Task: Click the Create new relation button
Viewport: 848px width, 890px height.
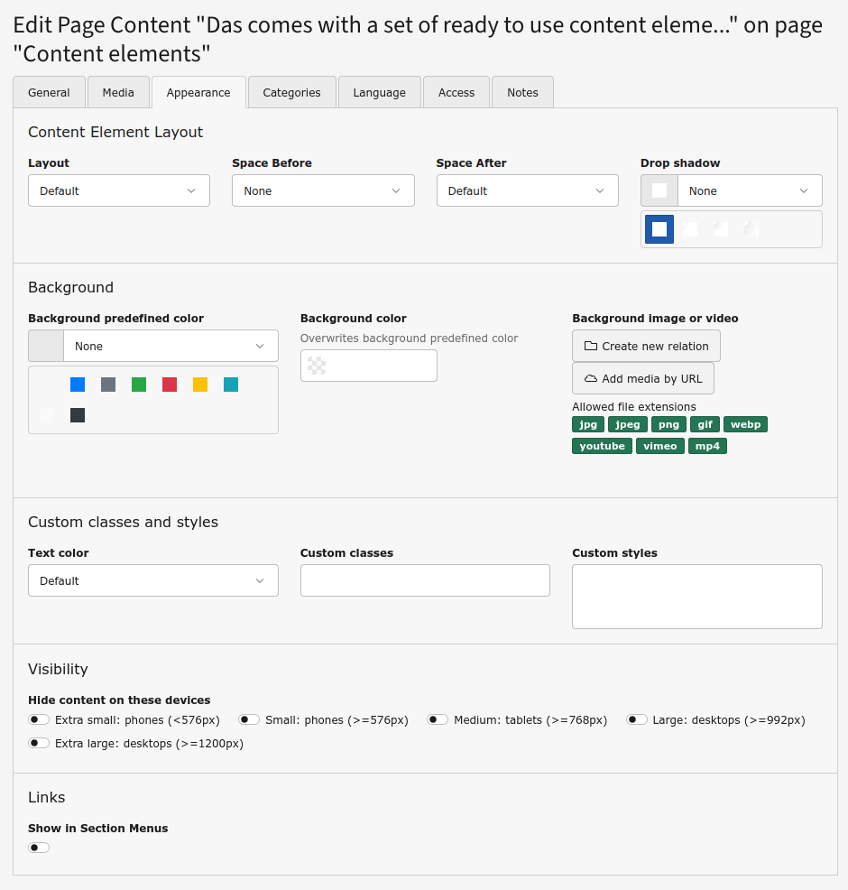Action: click(x=646, y=346)
